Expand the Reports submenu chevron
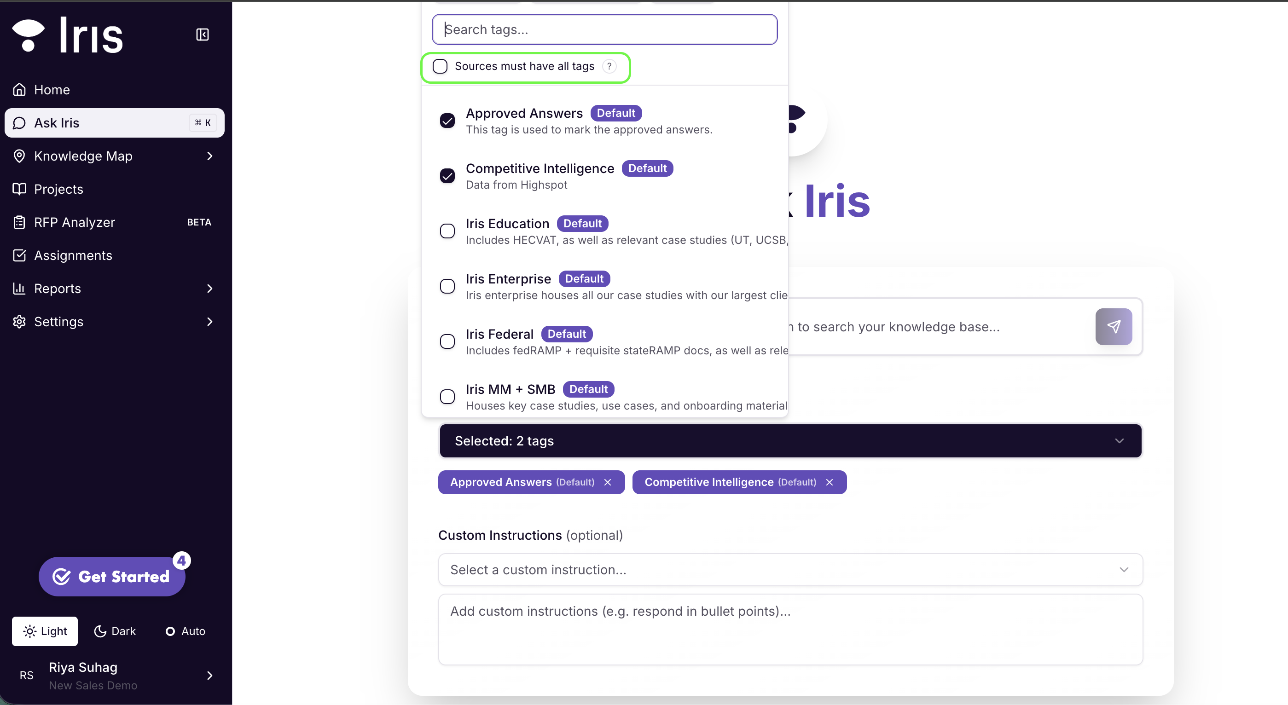This screenshot has height=705, width=1288. [x=210, y=289]
